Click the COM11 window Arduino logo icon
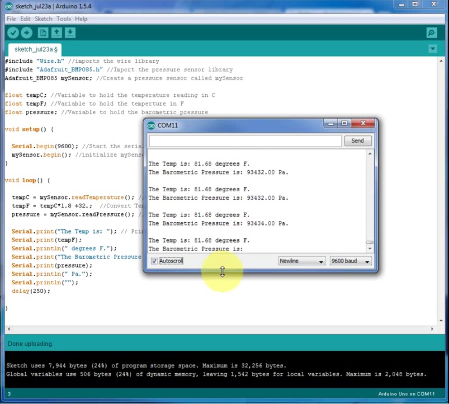Screen dimensions: 449x404 [151, 125]
